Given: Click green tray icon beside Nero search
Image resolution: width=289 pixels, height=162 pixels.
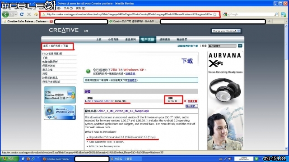Looking at the screenshot, I should [x=256, y=159].
